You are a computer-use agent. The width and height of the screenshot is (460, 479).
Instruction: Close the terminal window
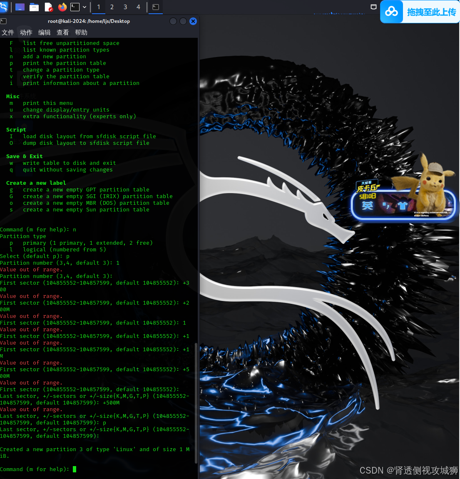click(193, 21)
